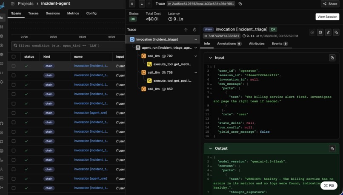Image resolution: width=343 pixels, height=195 pixels.
Task: Open the Sessions tab
Action: 53,13
